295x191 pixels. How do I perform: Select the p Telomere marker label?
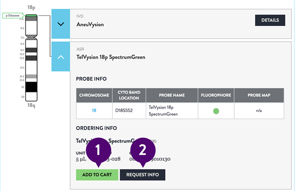pyautogui.click(x=13, y=15)
